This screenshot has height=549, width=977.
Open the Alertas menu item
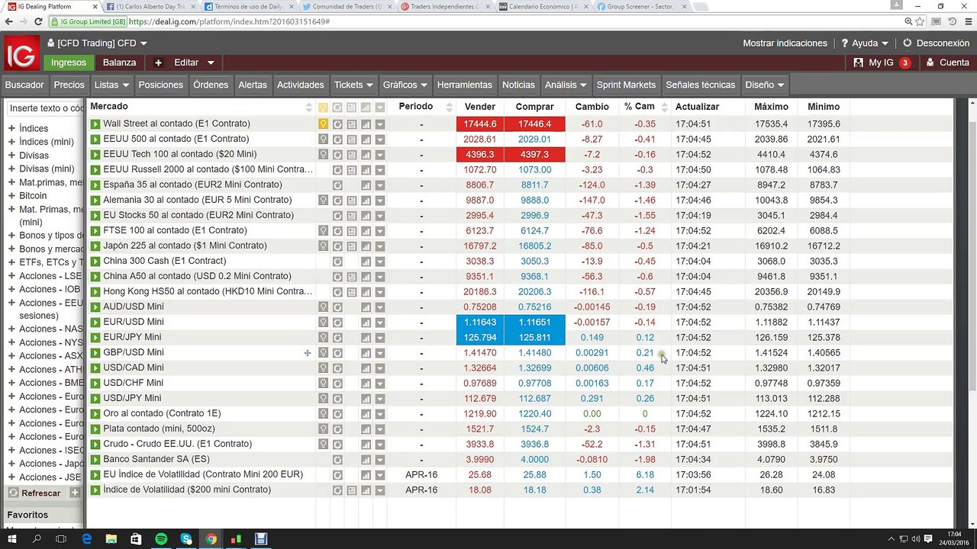[253, 85]
